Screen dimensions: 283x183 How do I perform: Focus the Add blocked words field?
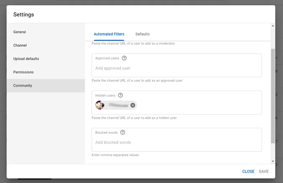(176, 142)
